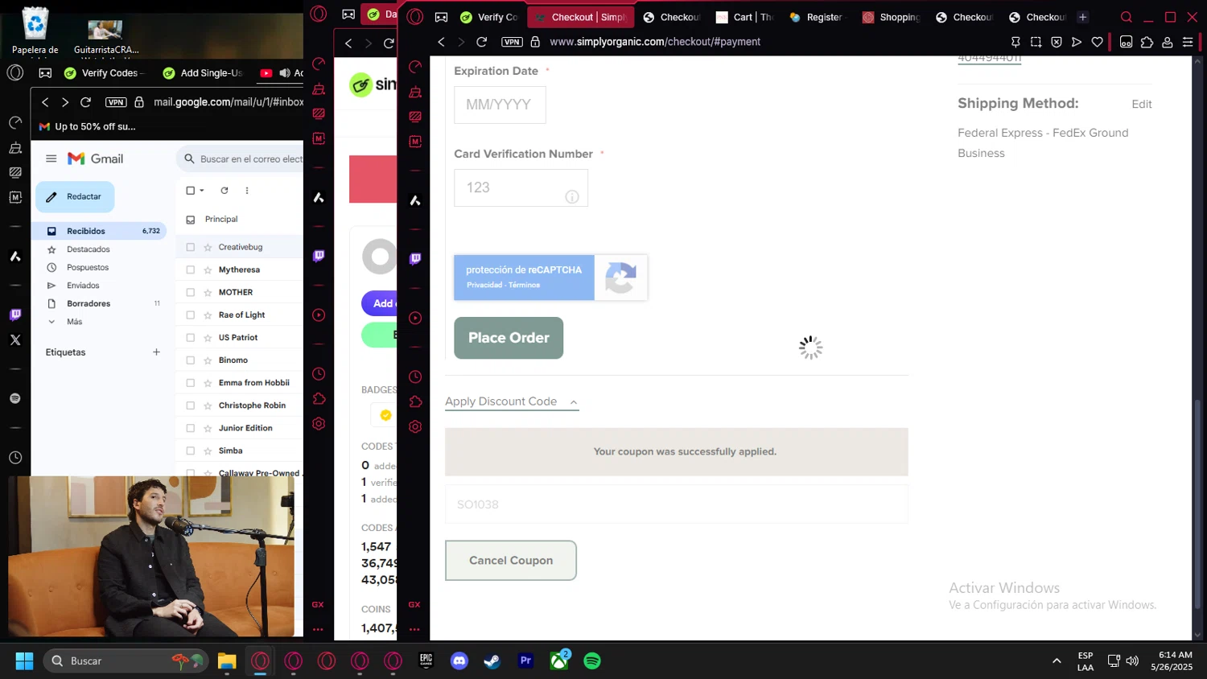Screen dimensions: 1207x679
Task: Select the Mytheresa email checkbox
Action: [191, 270]
